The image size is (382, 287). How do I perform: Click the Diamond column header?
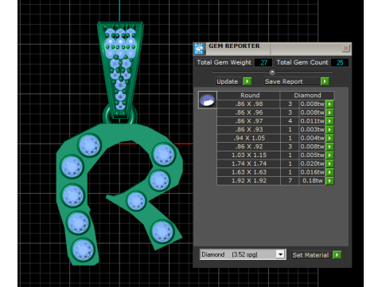click(307, 96)
